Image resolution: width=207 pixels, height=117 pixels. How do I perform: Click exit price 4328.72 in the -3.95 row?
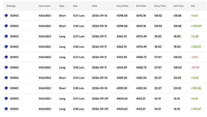coord(141,57)
